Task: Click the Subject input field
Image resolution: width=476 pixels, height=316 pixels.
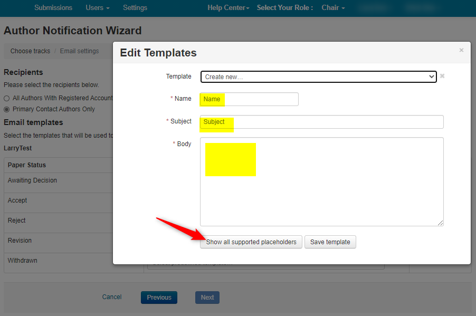Action: (x=321, y=122)
